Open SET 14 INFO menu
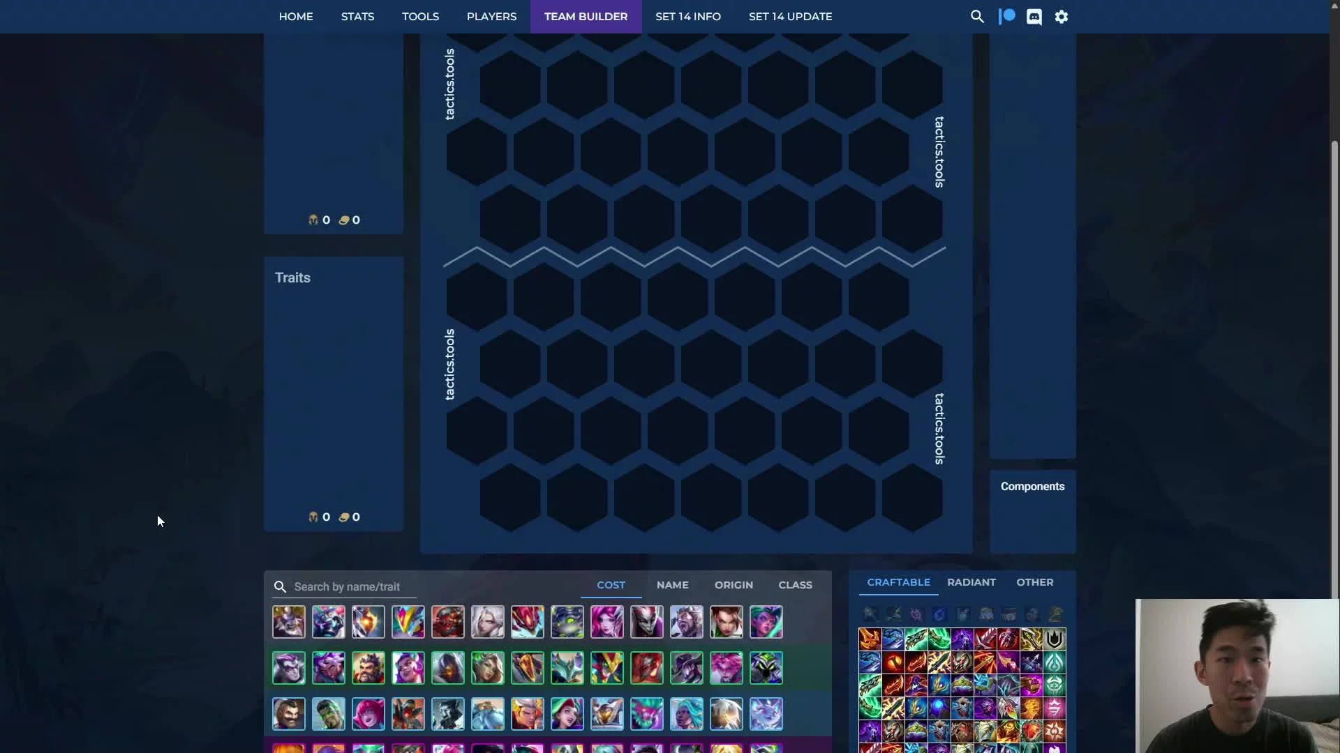 pyautogui.click(x=688, y=16)
